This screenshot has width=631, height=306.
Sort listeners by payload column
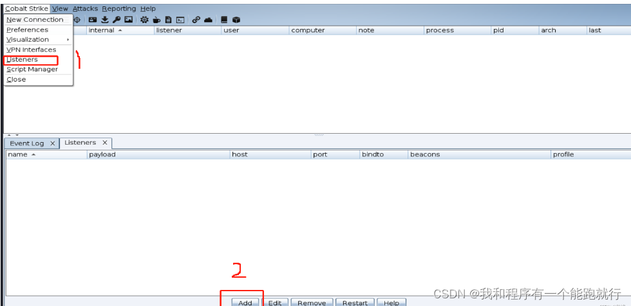coord(159,154)
